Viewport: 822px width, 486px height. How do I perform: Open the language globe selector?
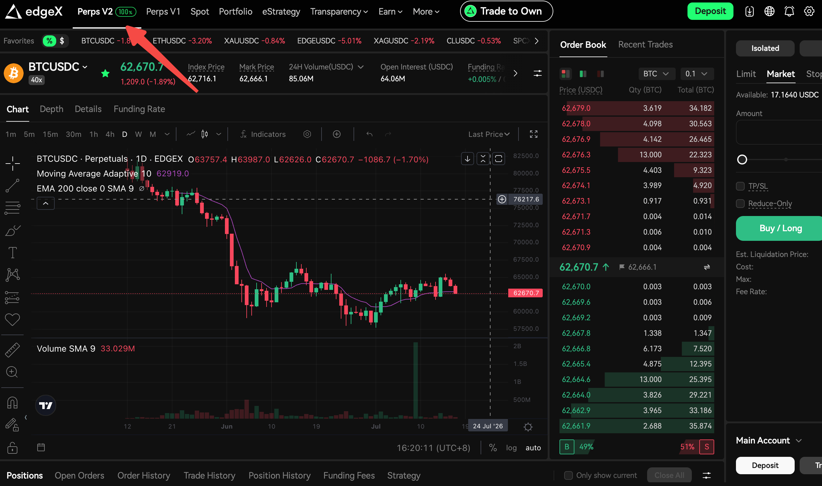(x=769, y=11)
